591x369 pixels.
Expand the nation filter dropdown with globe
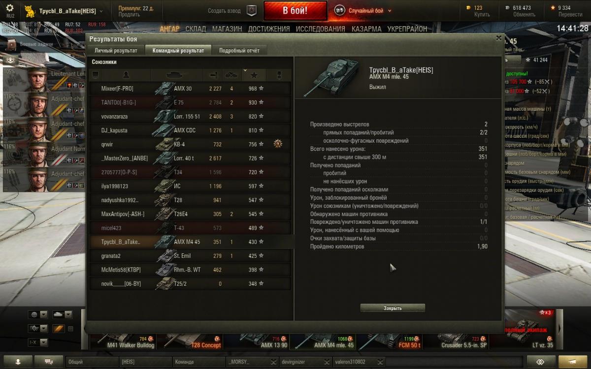pos(38,314)
